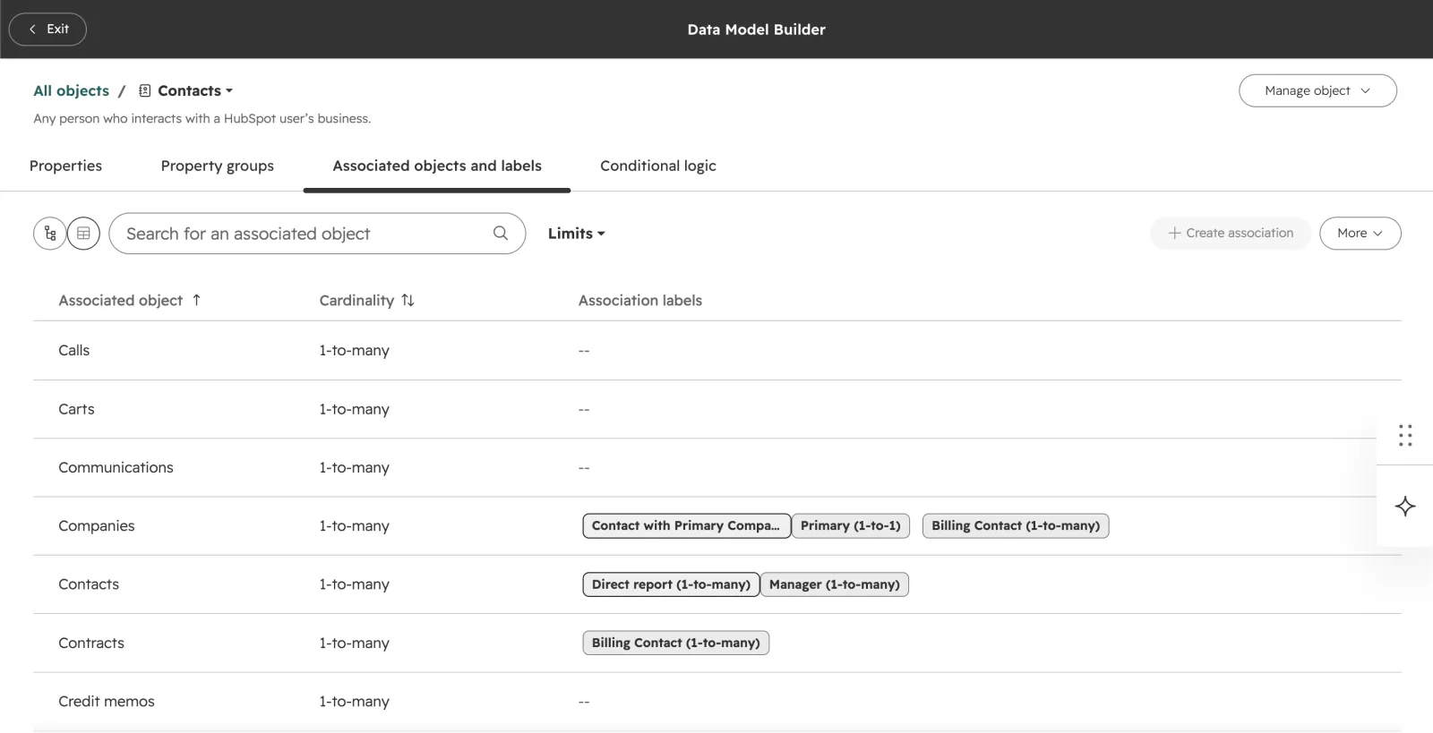Image resolution: width=1433 pixels, height=733 pixels.
Task: Click Contacts in the associated object list
Action: tap(89, 584)
